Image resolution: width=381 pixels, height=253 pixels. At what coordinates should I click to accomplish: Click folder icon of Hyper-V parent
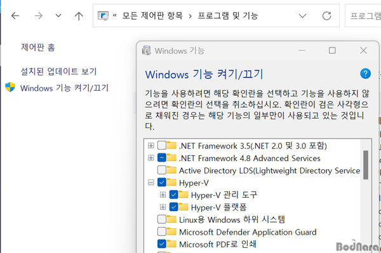point(171,182)
